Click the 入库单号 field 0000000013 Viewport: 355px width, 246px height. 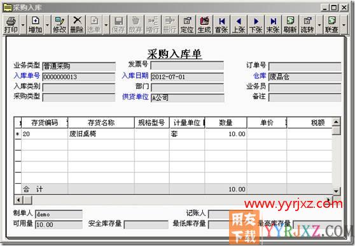pyautogui.click(x=79, y=77)
